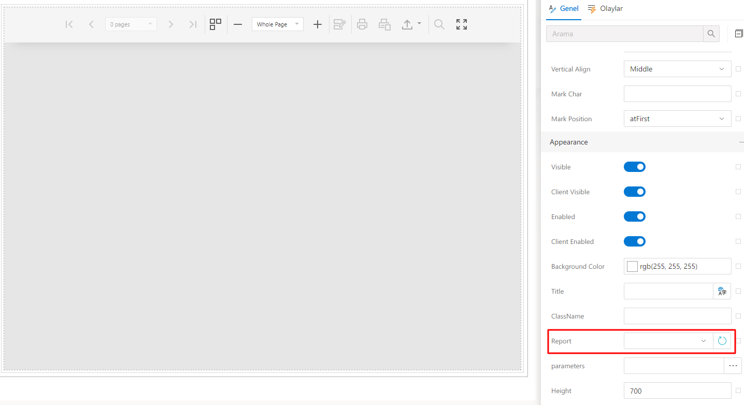Collapse all property groups icon
Screen dimensions: 744x405
coord(739,34)
